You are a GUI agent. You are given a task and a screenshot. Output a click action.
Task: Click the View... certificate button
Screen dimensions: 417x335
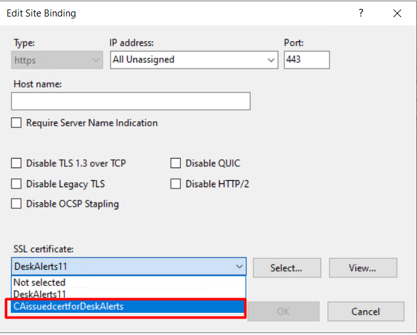(x=362, y=268)
